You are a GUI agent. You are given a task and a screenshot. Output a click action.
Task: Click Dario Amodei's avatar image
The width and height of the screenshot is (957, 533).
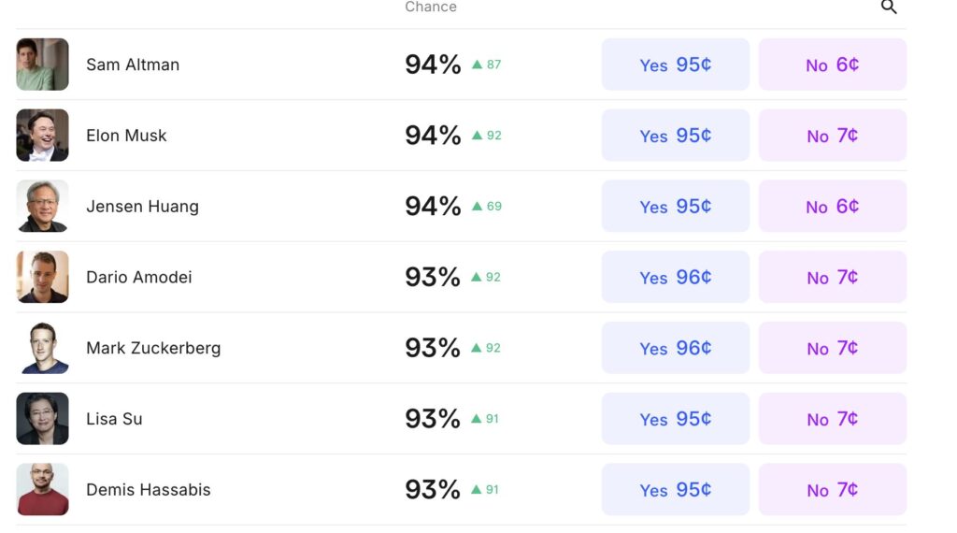coord(42,277)
